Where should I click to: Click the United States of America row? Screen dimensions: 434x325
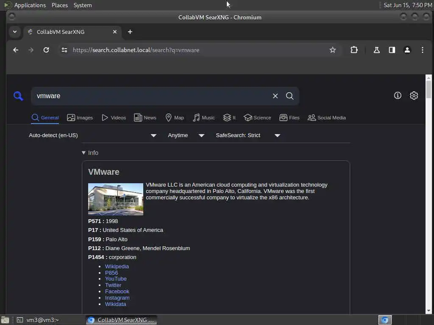pyautogui.click(x=125, y=230)
